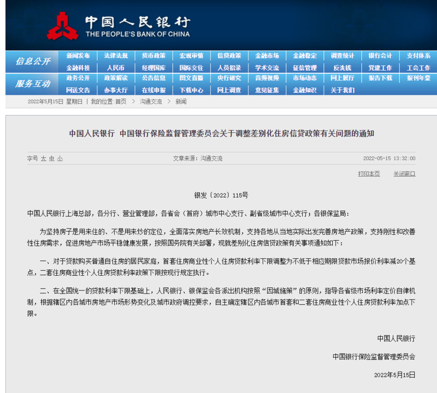The height and width of the screenshot is (393, 437).
Task: Set font size to 小
Action: (60, 158)
